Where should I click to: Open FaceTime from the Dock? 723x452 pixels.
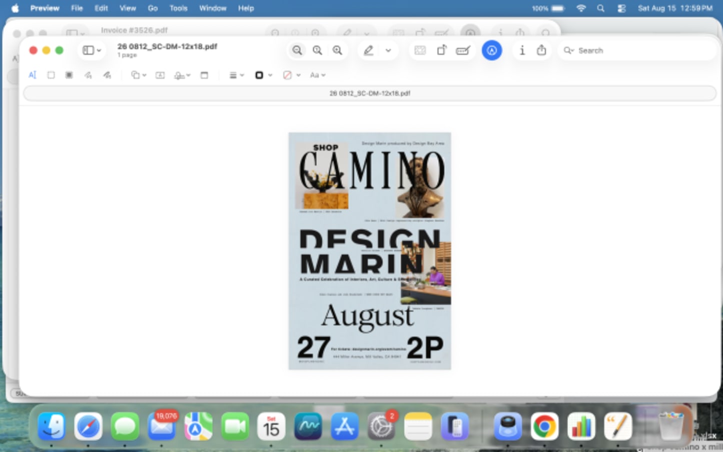pos(235,426)
